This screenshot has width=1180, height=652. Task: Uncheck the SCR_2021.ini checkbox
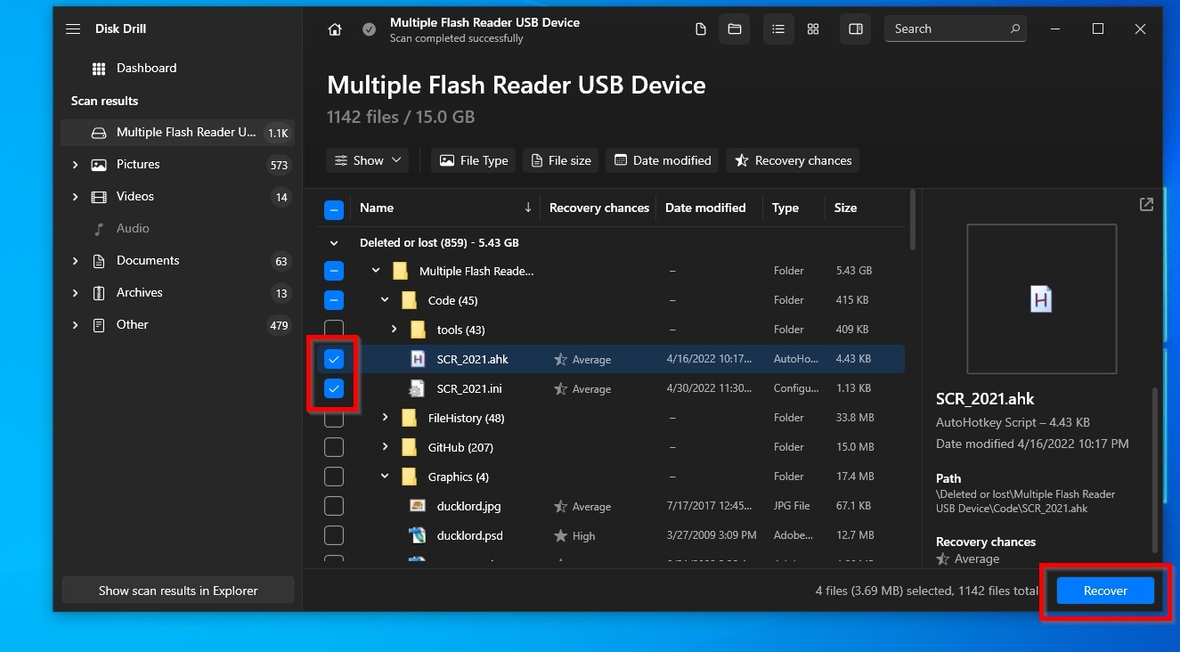click(333, 388)
